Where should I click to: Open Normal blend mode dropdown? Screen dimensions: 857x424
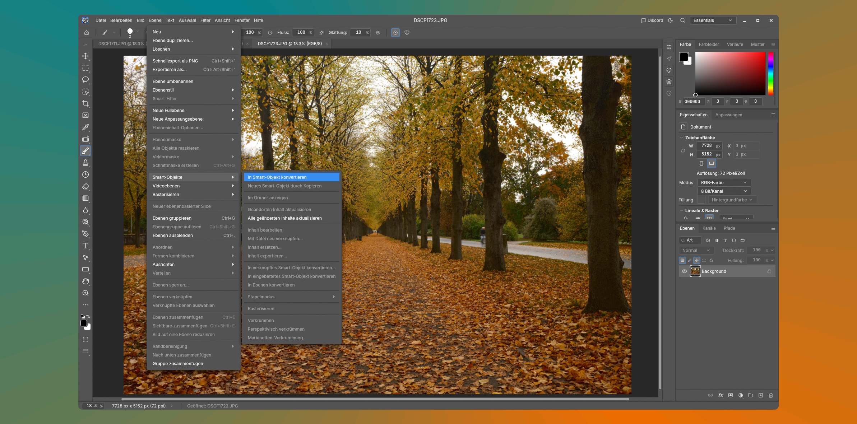click(x=696, y=251)
